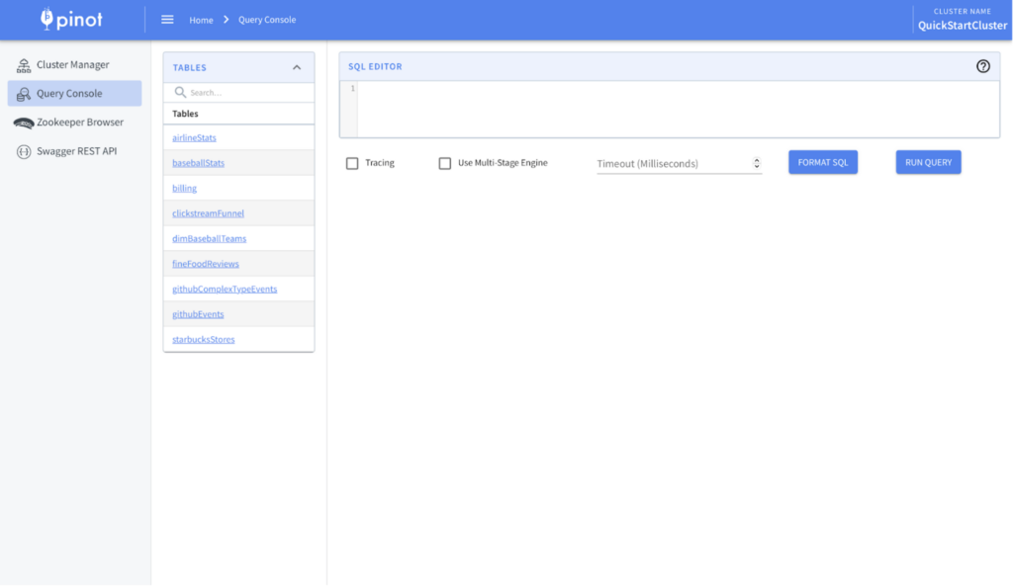Go to Home in breadcrumb

click(201, 20)
